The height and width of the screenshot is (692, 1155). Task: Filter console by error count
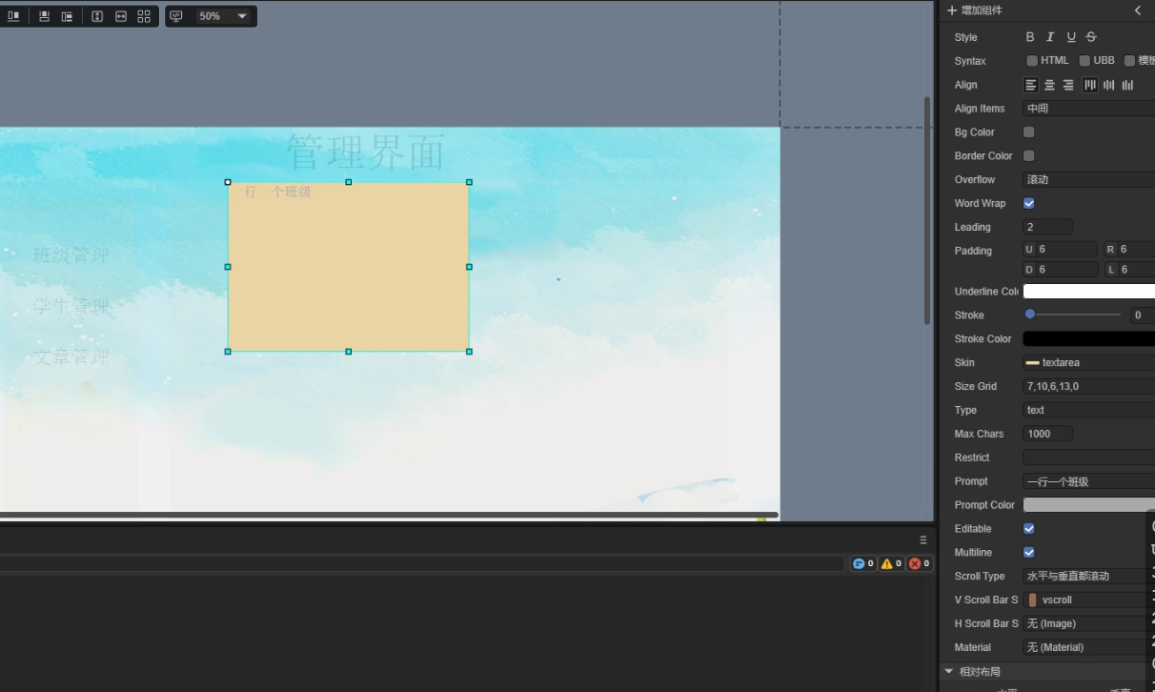pos(919,563)
